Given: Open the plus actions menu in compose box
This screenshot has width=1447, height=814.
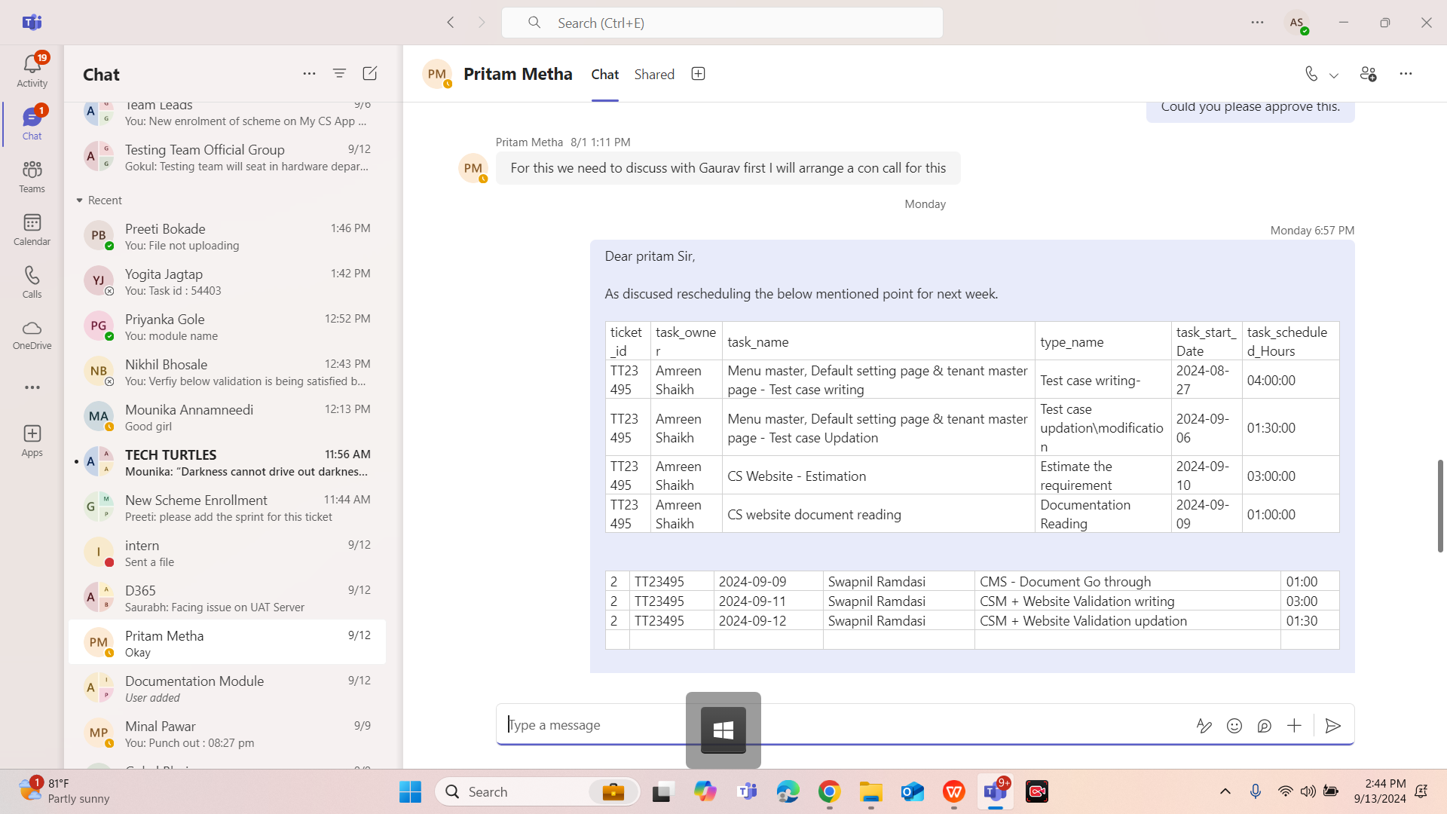Looking at the screenshot, I should pyautogui.click(x=1294, y=725).
